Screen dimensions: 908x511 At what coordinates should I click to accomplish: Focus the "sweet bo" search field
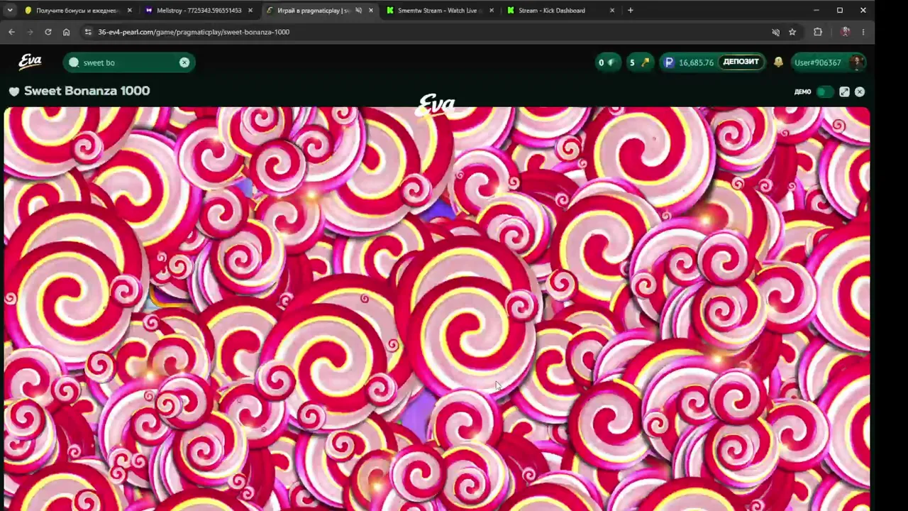(x=130, y=62)
